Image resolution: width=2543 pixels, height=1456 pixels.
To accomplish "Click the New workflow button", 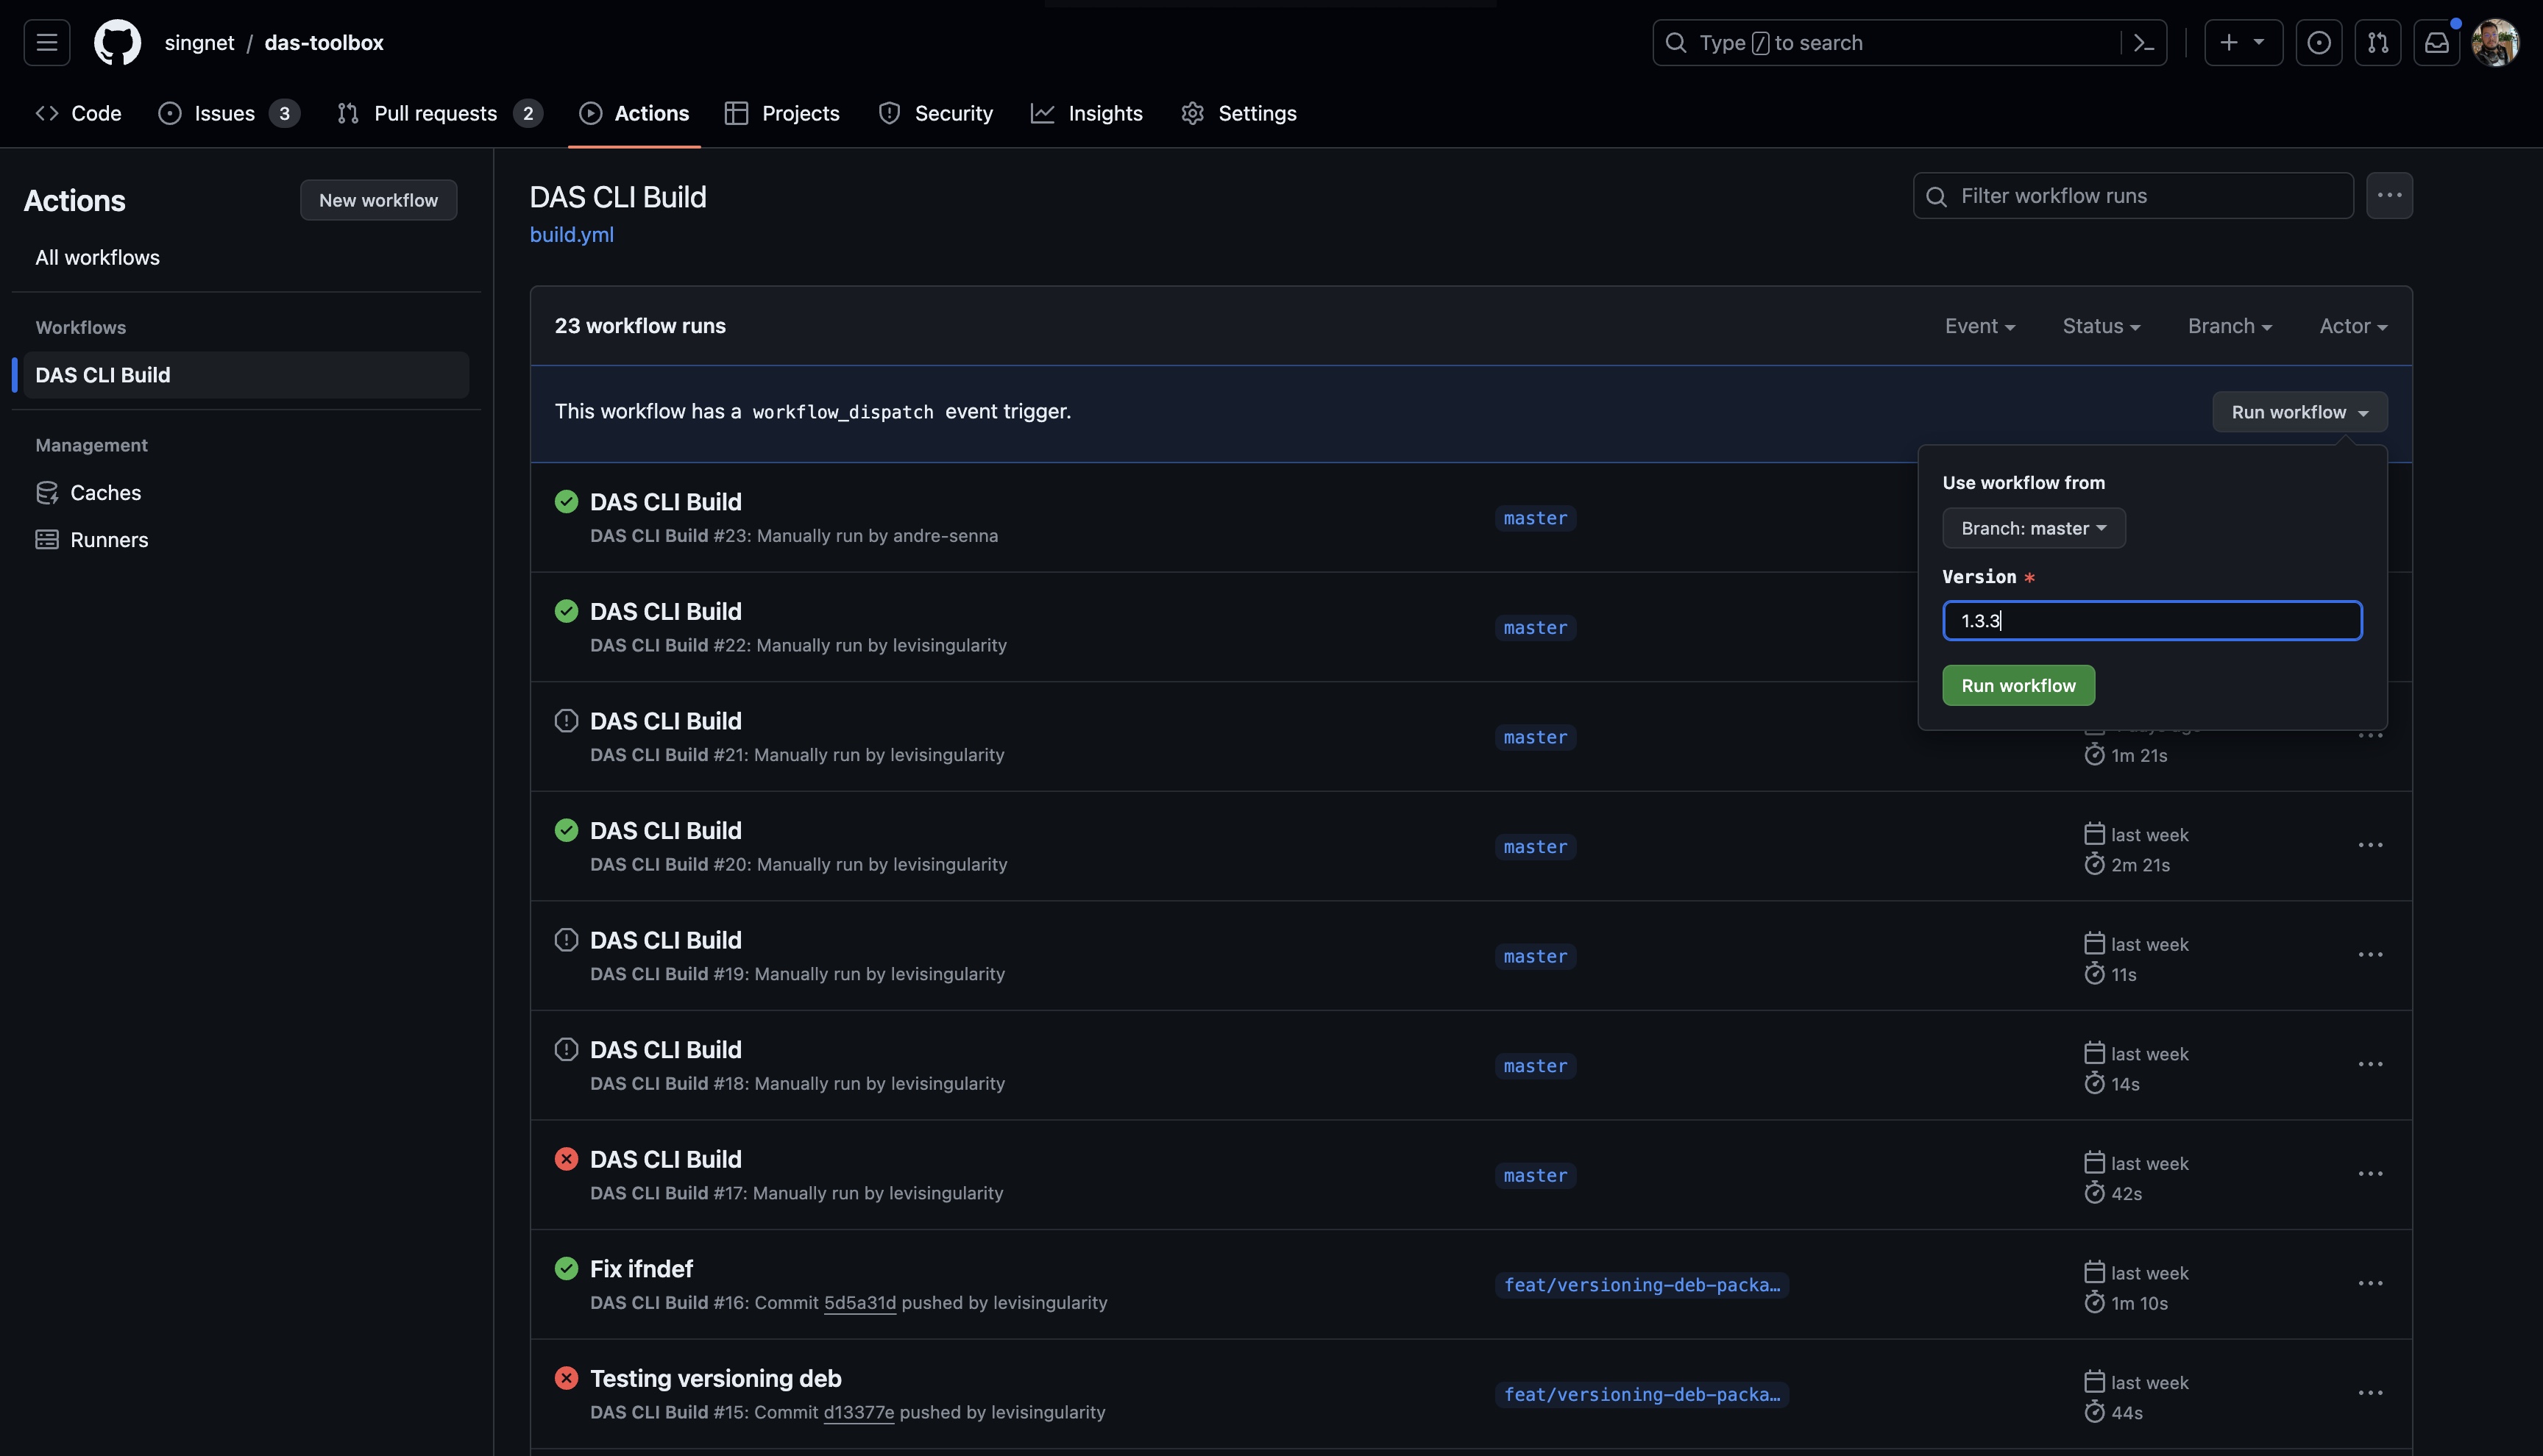I will tap(378, 201).
